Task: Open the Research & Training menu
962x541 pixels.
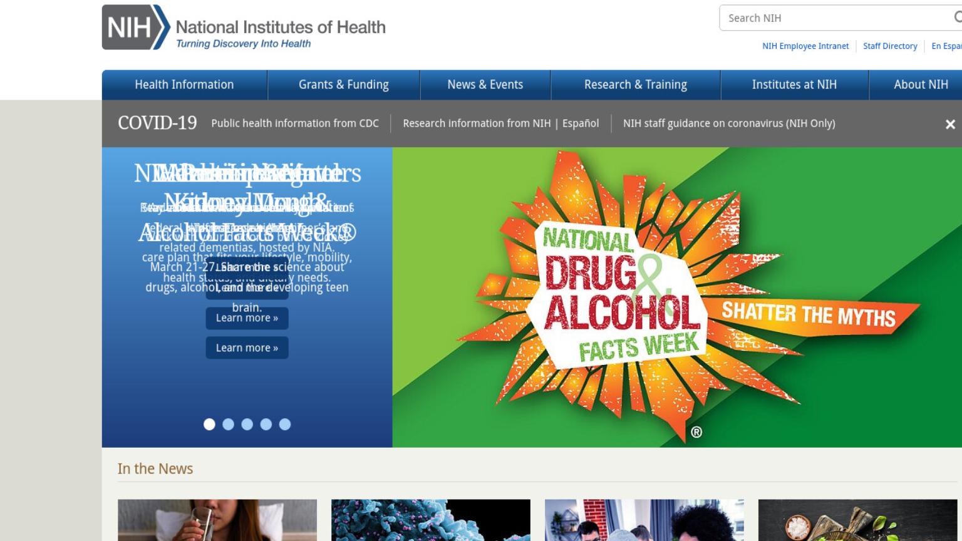Action: tap(636, 85)
